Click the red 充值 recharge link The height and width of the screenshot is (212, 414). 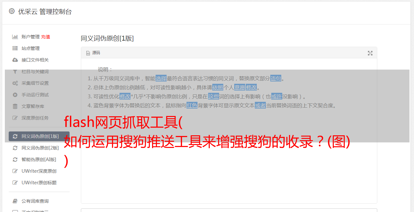pos(45,37)
